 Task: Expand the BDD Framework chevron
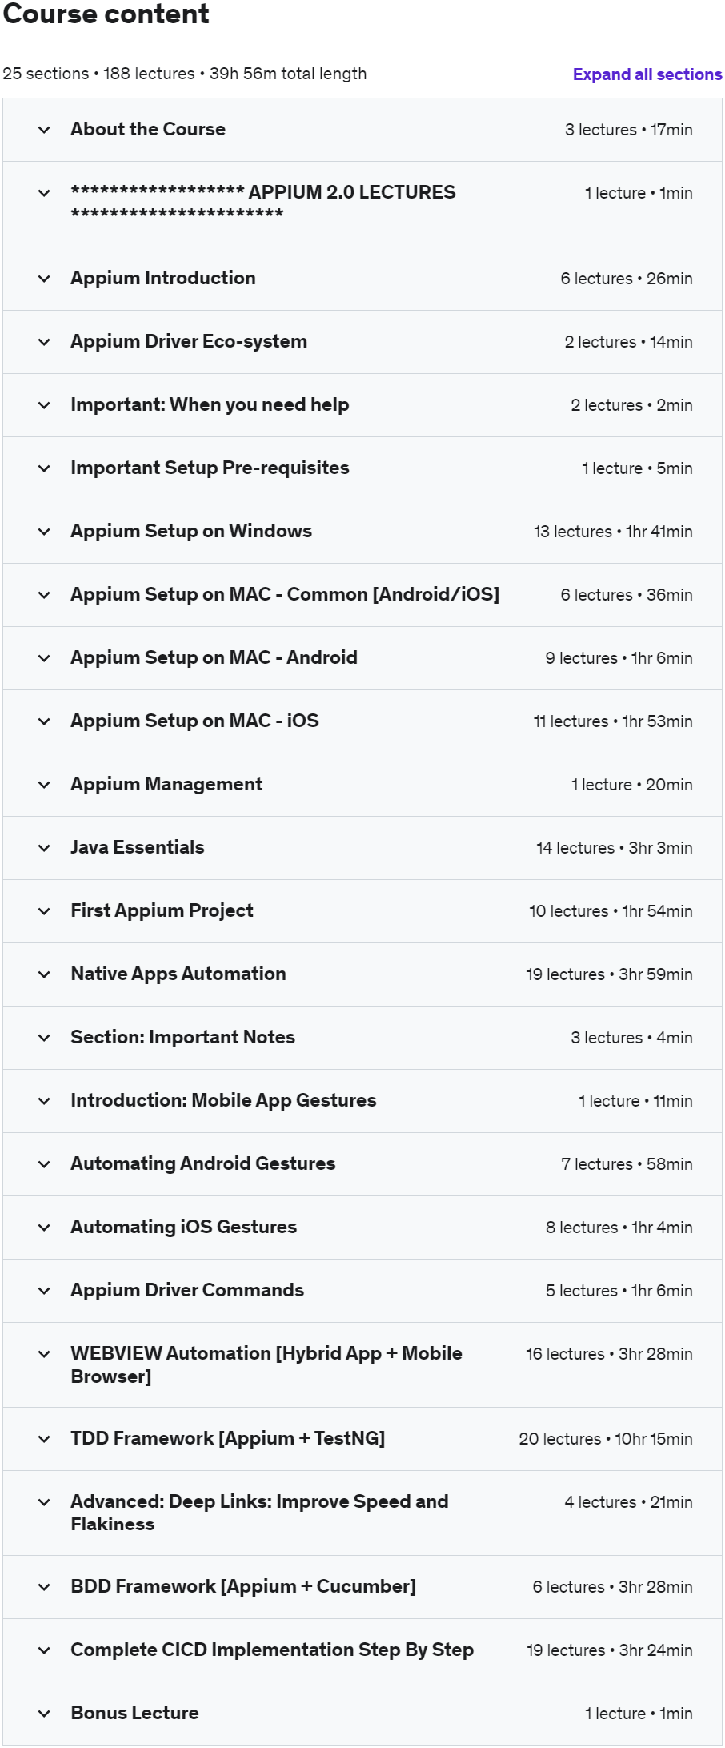pos(45,1587)
